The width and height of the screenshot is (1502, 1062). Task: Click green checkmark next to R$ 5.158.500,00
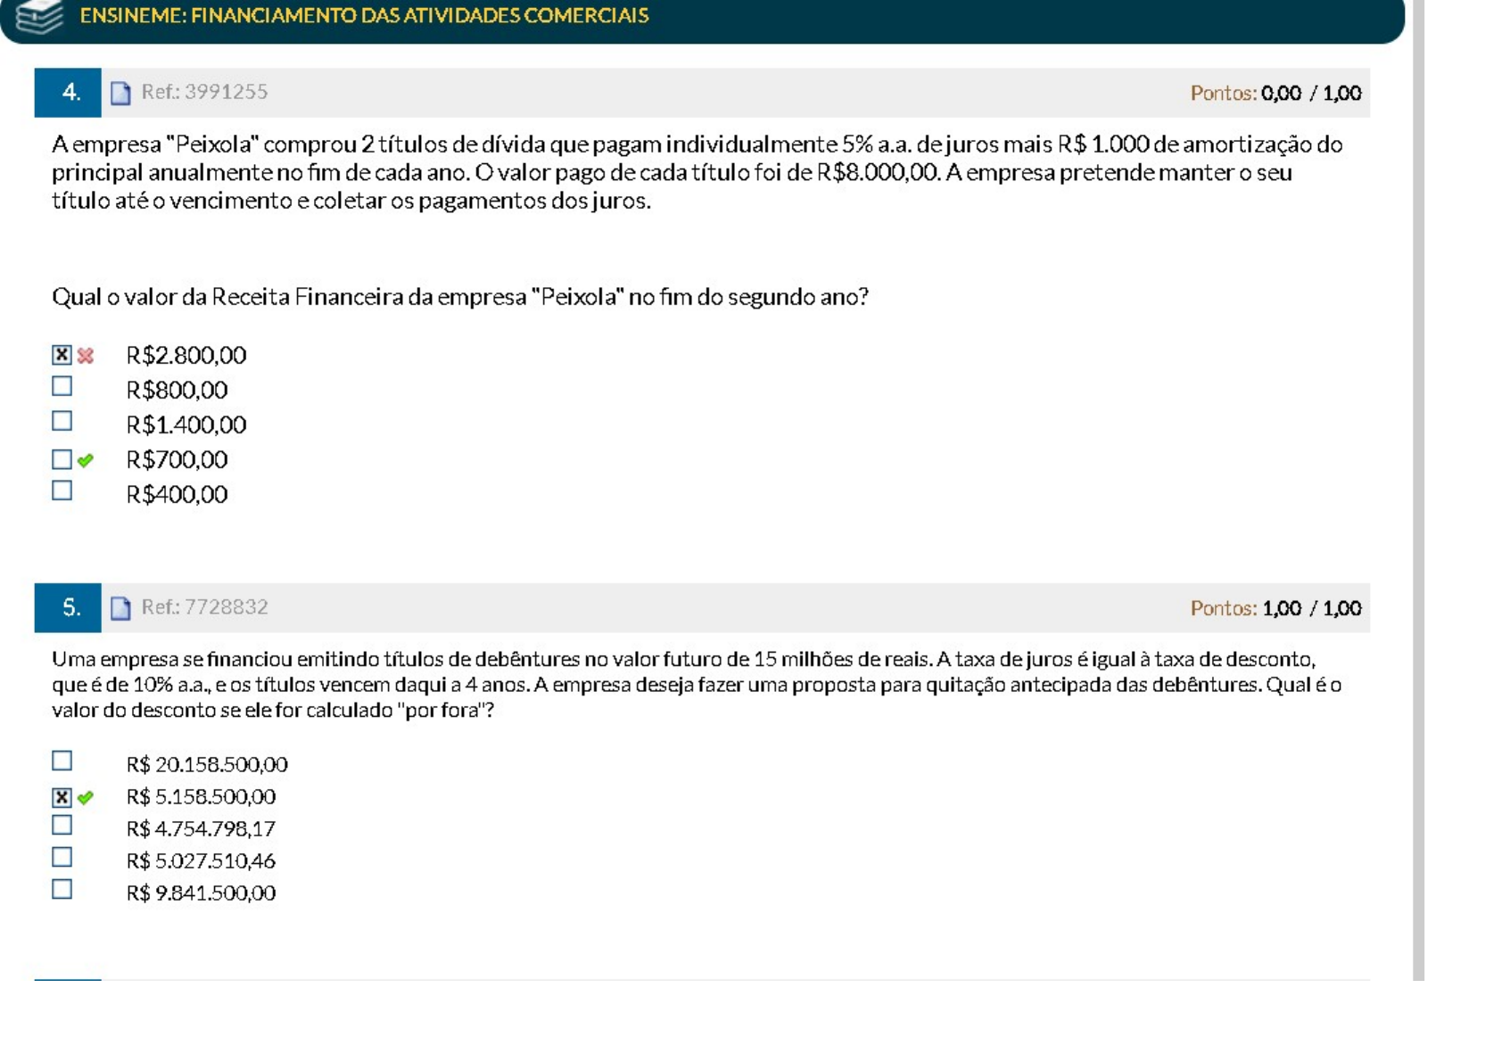(x=86, y=797)
